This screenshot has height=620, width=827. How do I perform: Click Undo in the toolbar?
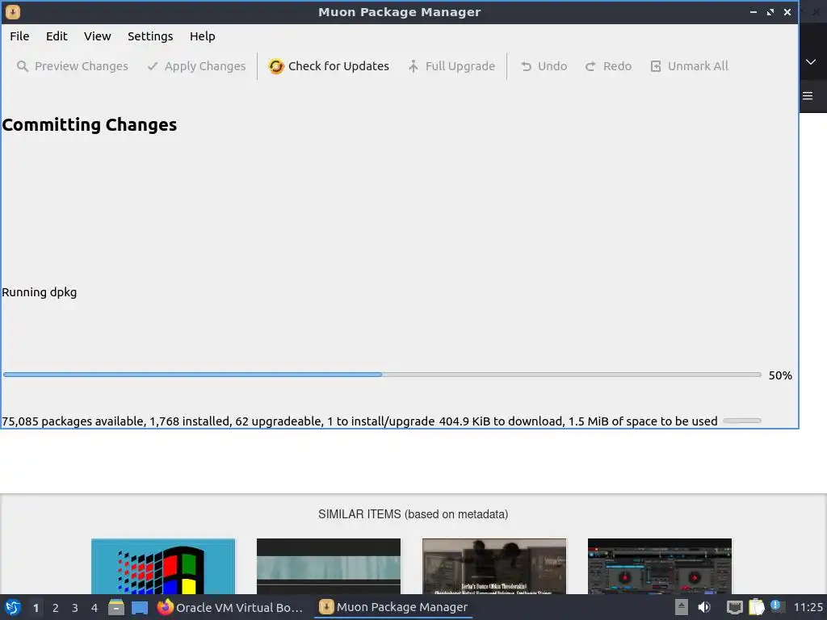click(x=544, y=66)
